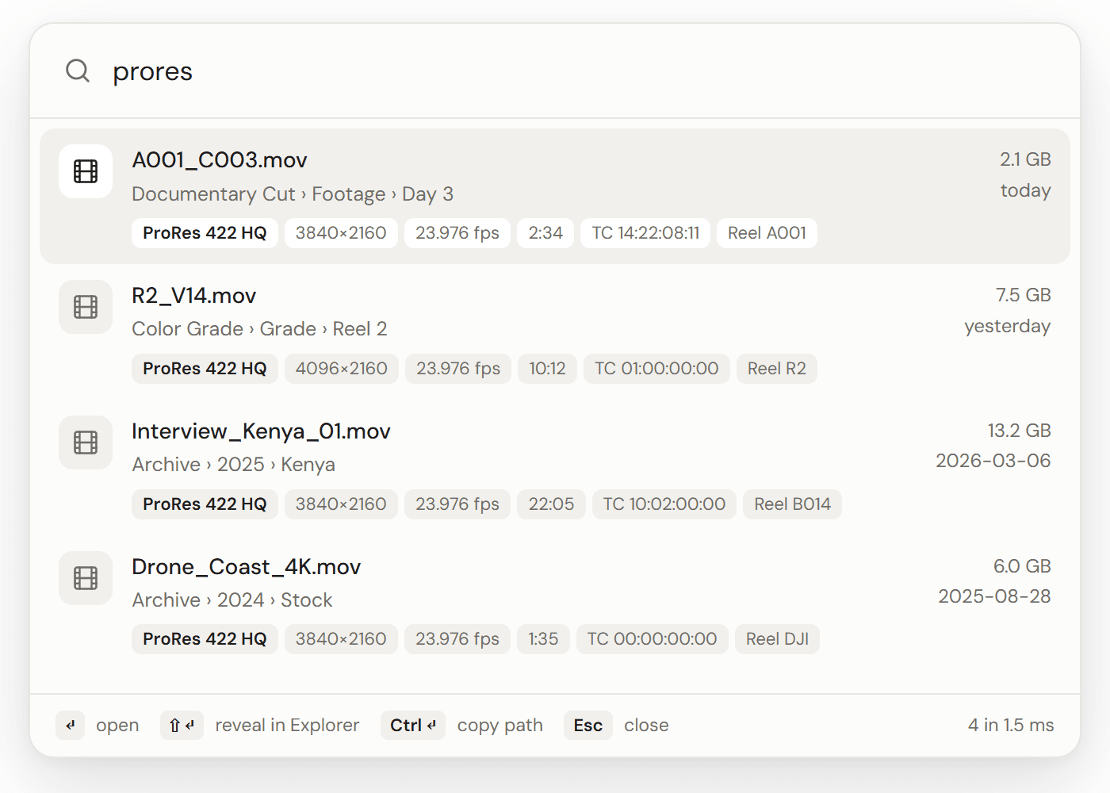Image resolution: width=1110 pixels, height=793 pixels.
Task: Click the Reel R2 tag
Action: pos(777,369)
